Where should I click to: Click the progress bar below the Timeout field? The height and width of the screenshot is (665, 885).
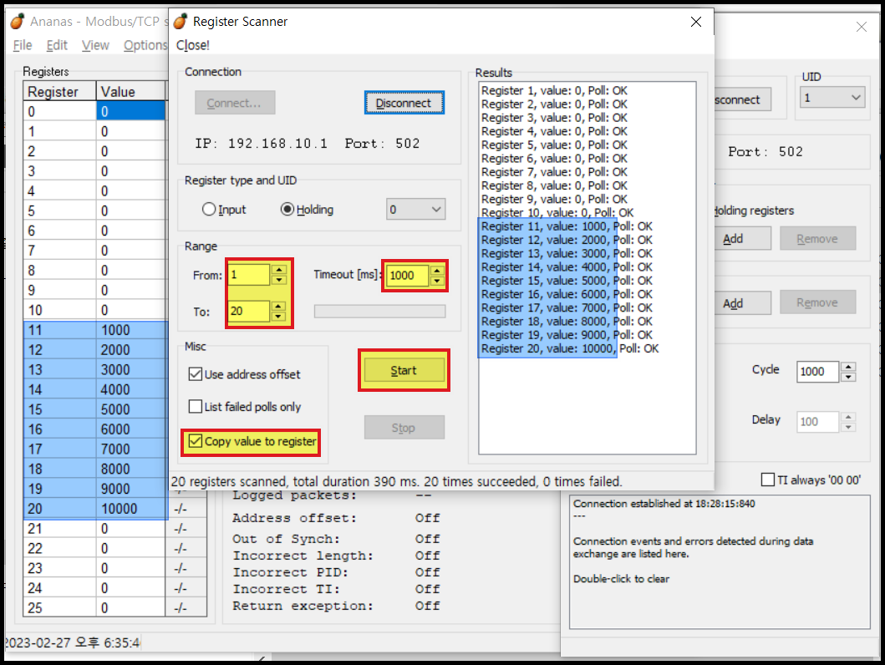click(379, 311)
